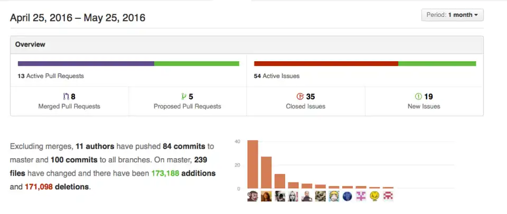Click the green proposed pull request icon
This screenshot has height=214, width=507.
click(x=184, y=96)
